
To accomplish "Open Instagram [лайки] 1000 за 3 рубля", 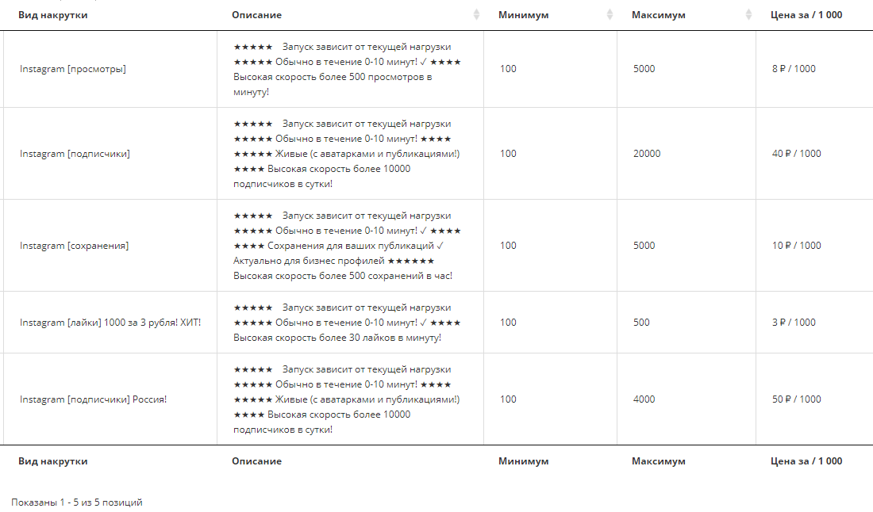I will [x=110, y=323].
